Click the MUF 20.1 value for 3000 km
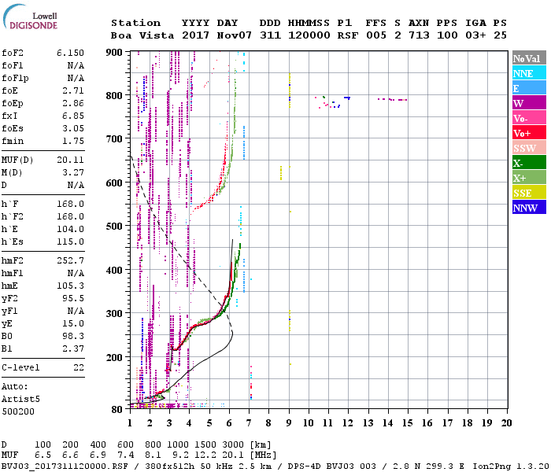This screenshot has height=472, width=551. (x=233, y=455)
